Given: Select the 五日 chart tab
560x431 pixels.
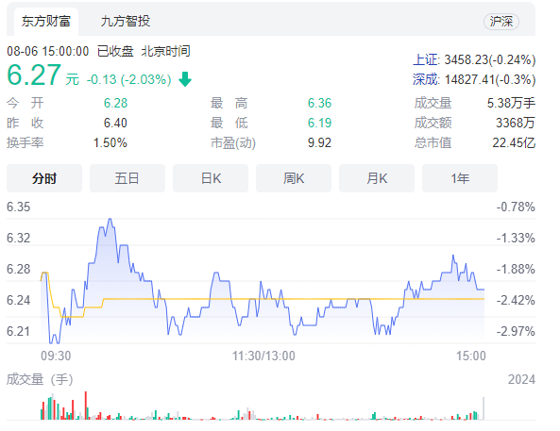Looking at the screenshot, I should [x=127, y=178].
